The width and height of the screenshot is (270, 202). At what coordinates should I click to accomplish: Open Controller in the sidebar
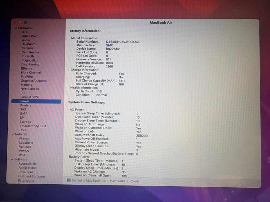(x=28, y=56)
